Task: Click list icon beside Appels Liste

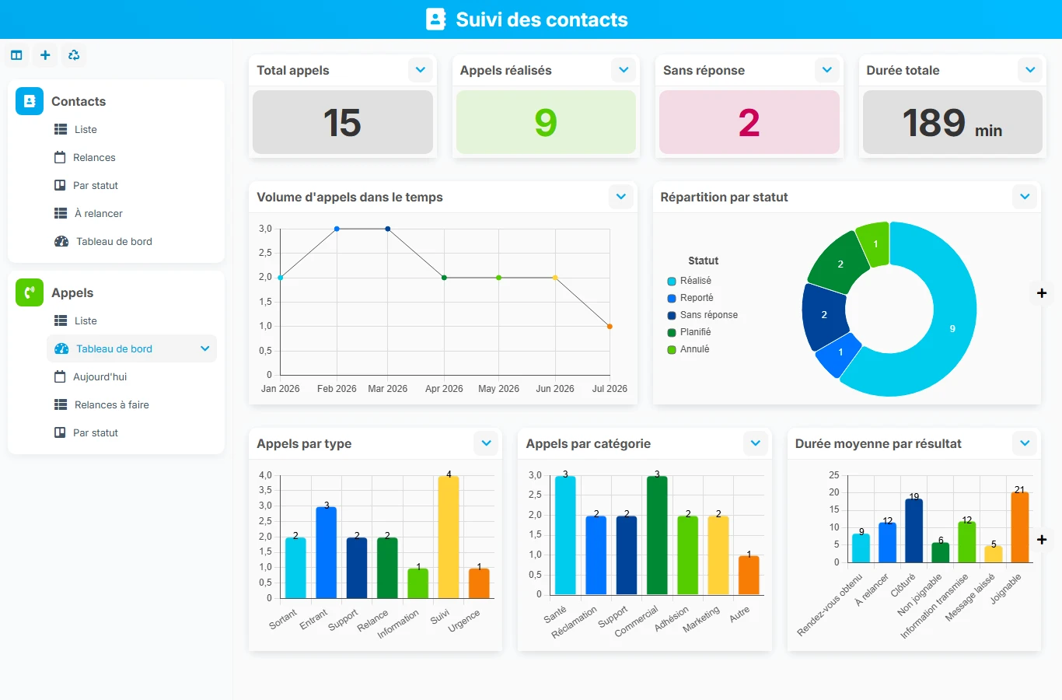Action: pos(61,320)
